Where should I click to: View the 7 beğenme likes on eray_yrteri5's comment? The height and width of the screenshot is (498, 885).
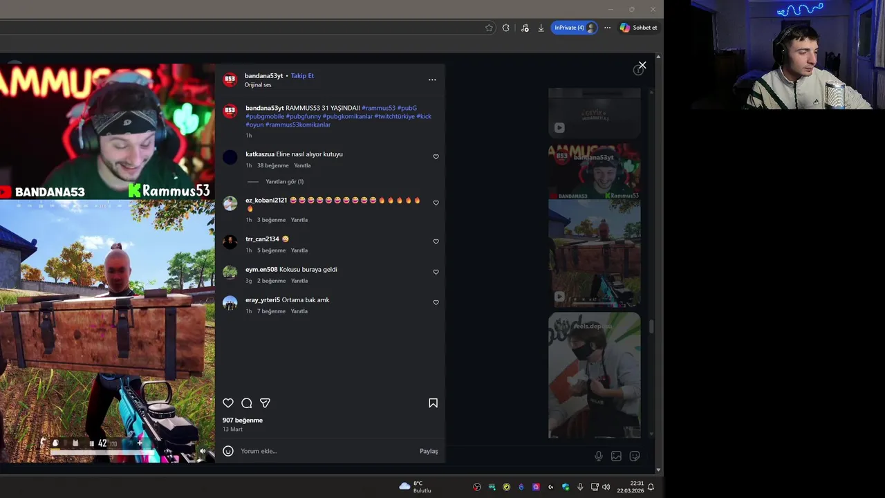tap(271, 311)
